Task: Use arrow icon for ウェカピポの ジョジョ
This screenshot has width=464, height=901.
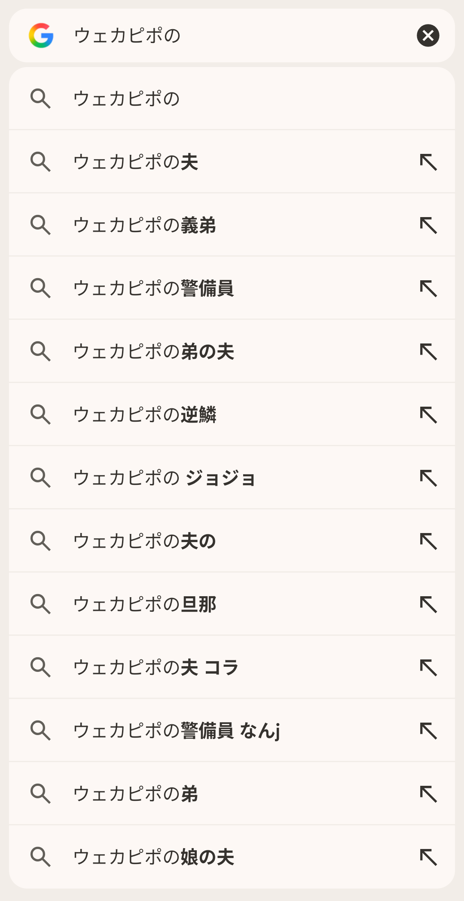Action: [x=428, y=478]
